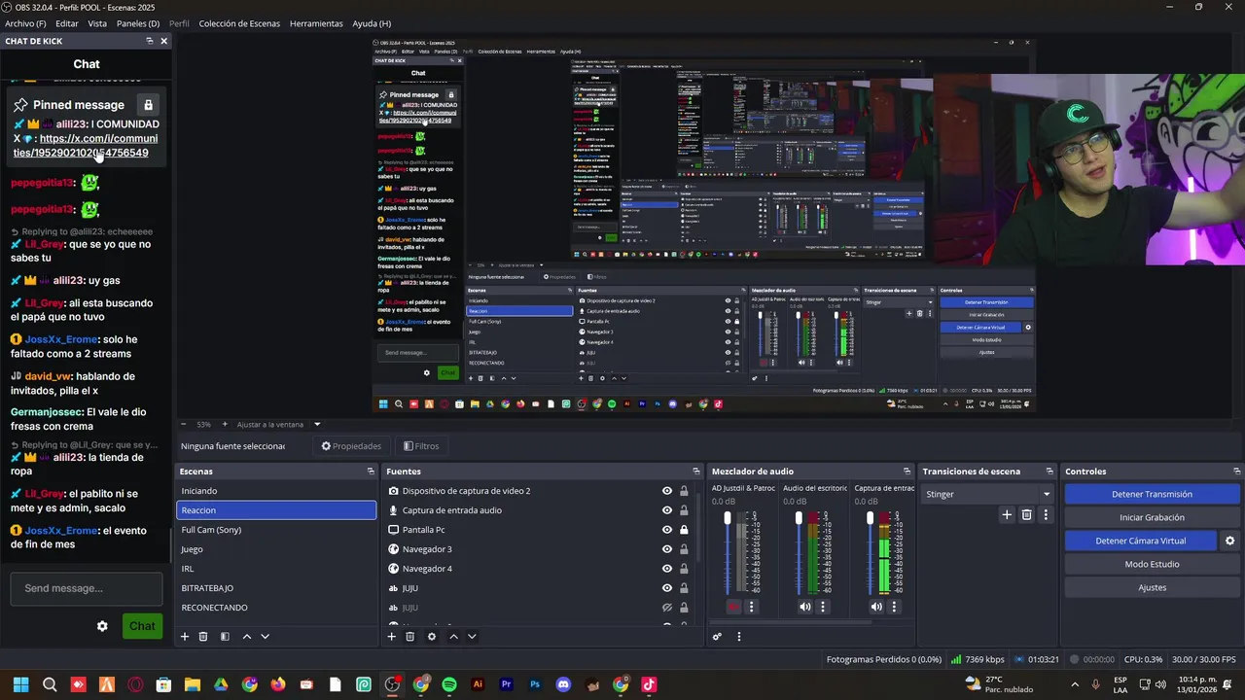The image size is (1245, 700).
Task: Move source down arrow in Fuentes toolbar
Action: pos(472,637)
